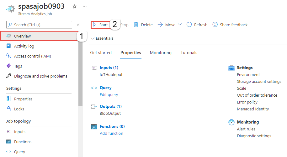Click the Diagnose wrench icon
287x157 pixels.
coord(8,76)
